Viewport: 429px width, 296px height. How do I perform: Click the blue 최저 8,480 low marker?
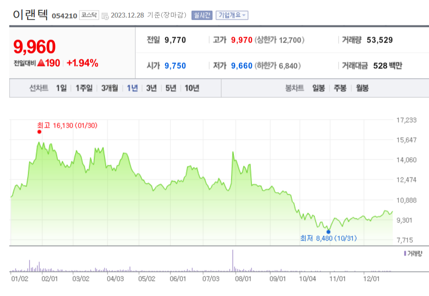point(328,232)
